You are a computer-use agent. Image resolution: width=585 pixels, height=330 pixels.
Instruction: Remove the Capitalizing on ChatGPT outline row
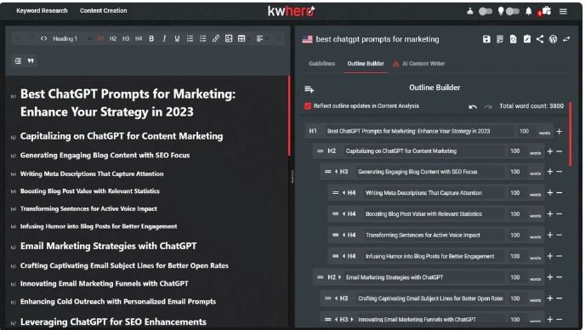tap(559, 151)
